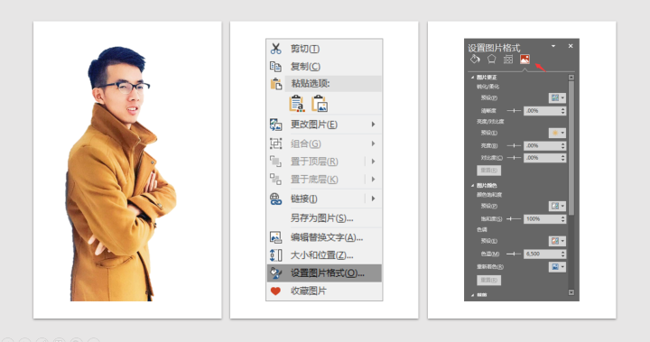Screen dimensions: 650x342
Task: Close the 设置图片格式 pane
Action: click(571, 46)
